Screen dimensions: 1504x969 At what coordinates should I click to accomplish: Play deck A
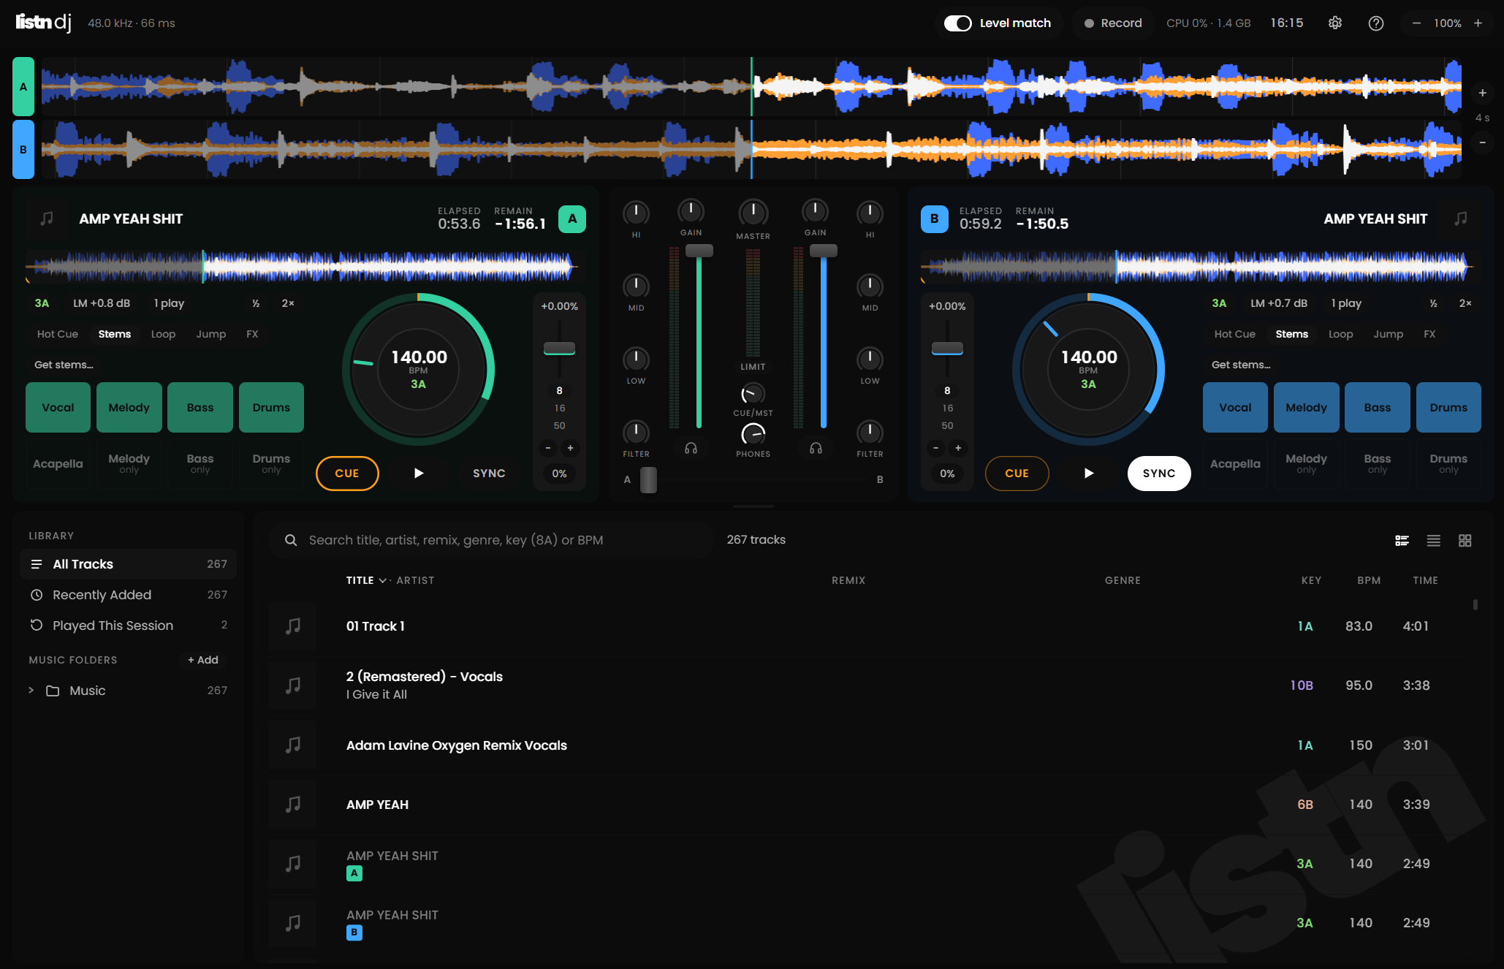[x=419, y=474]
